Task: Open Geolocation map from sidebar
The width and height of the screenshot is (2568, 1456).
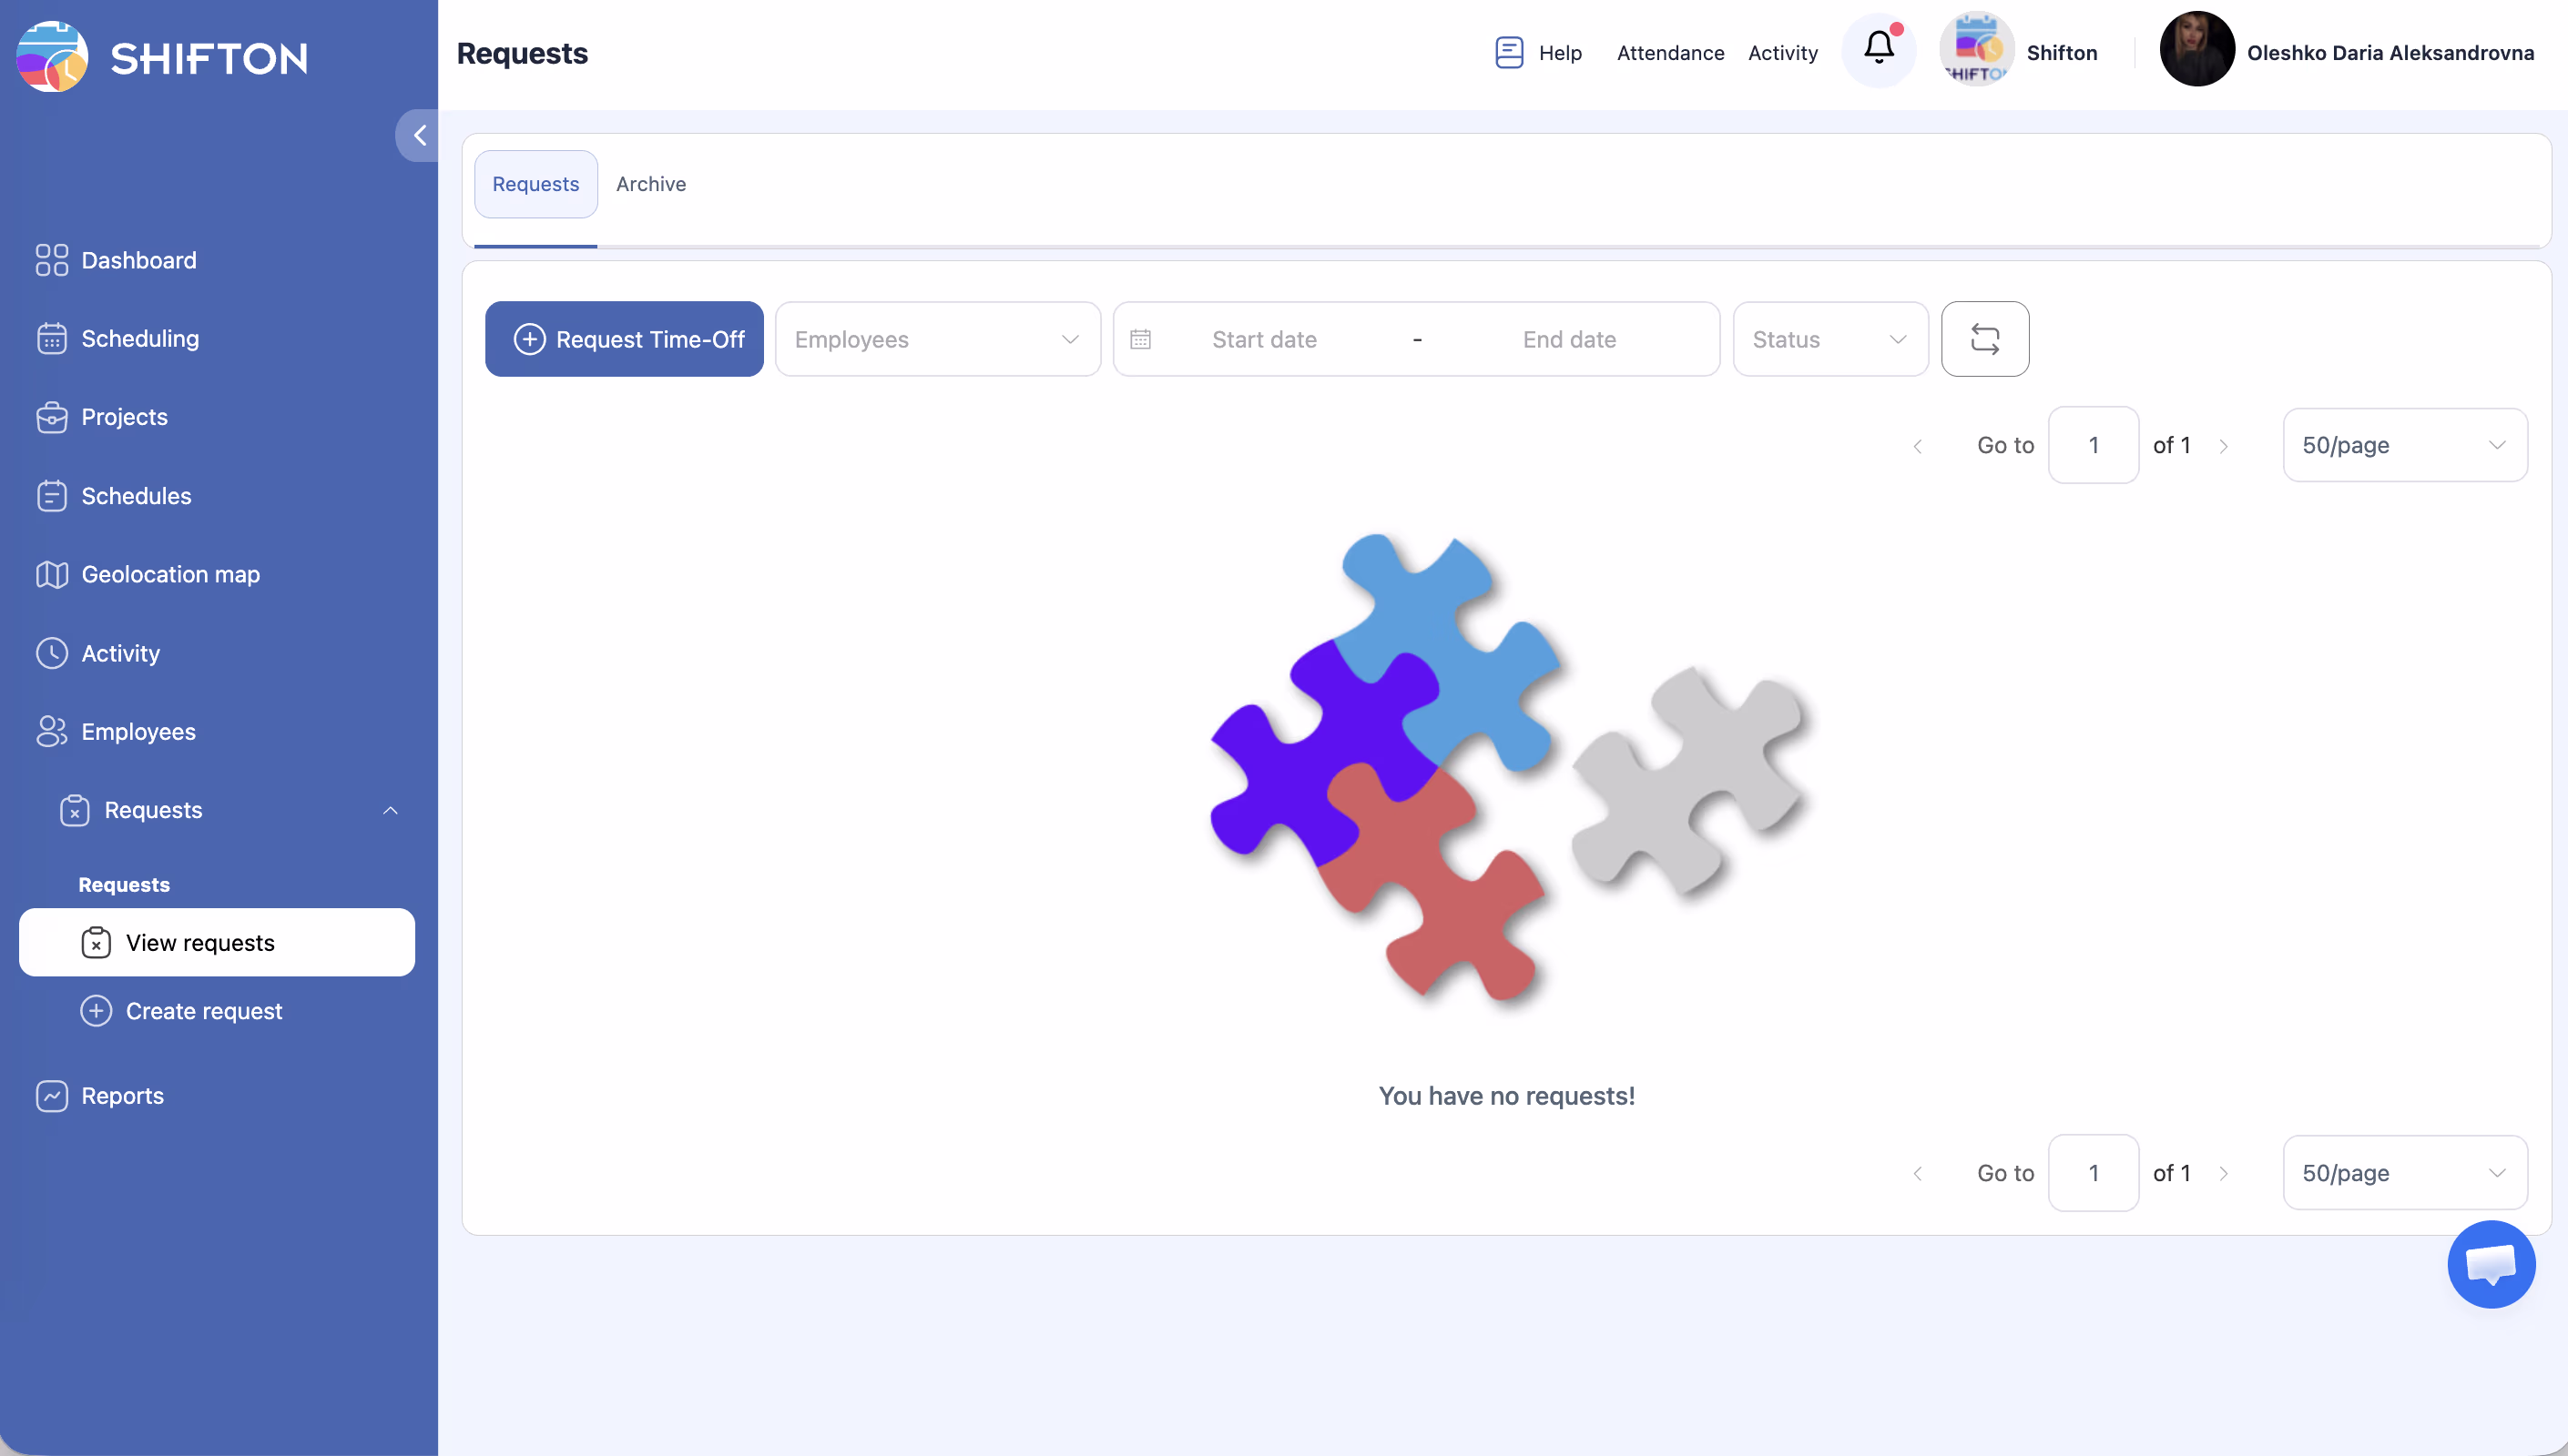Action: [170, 574]
